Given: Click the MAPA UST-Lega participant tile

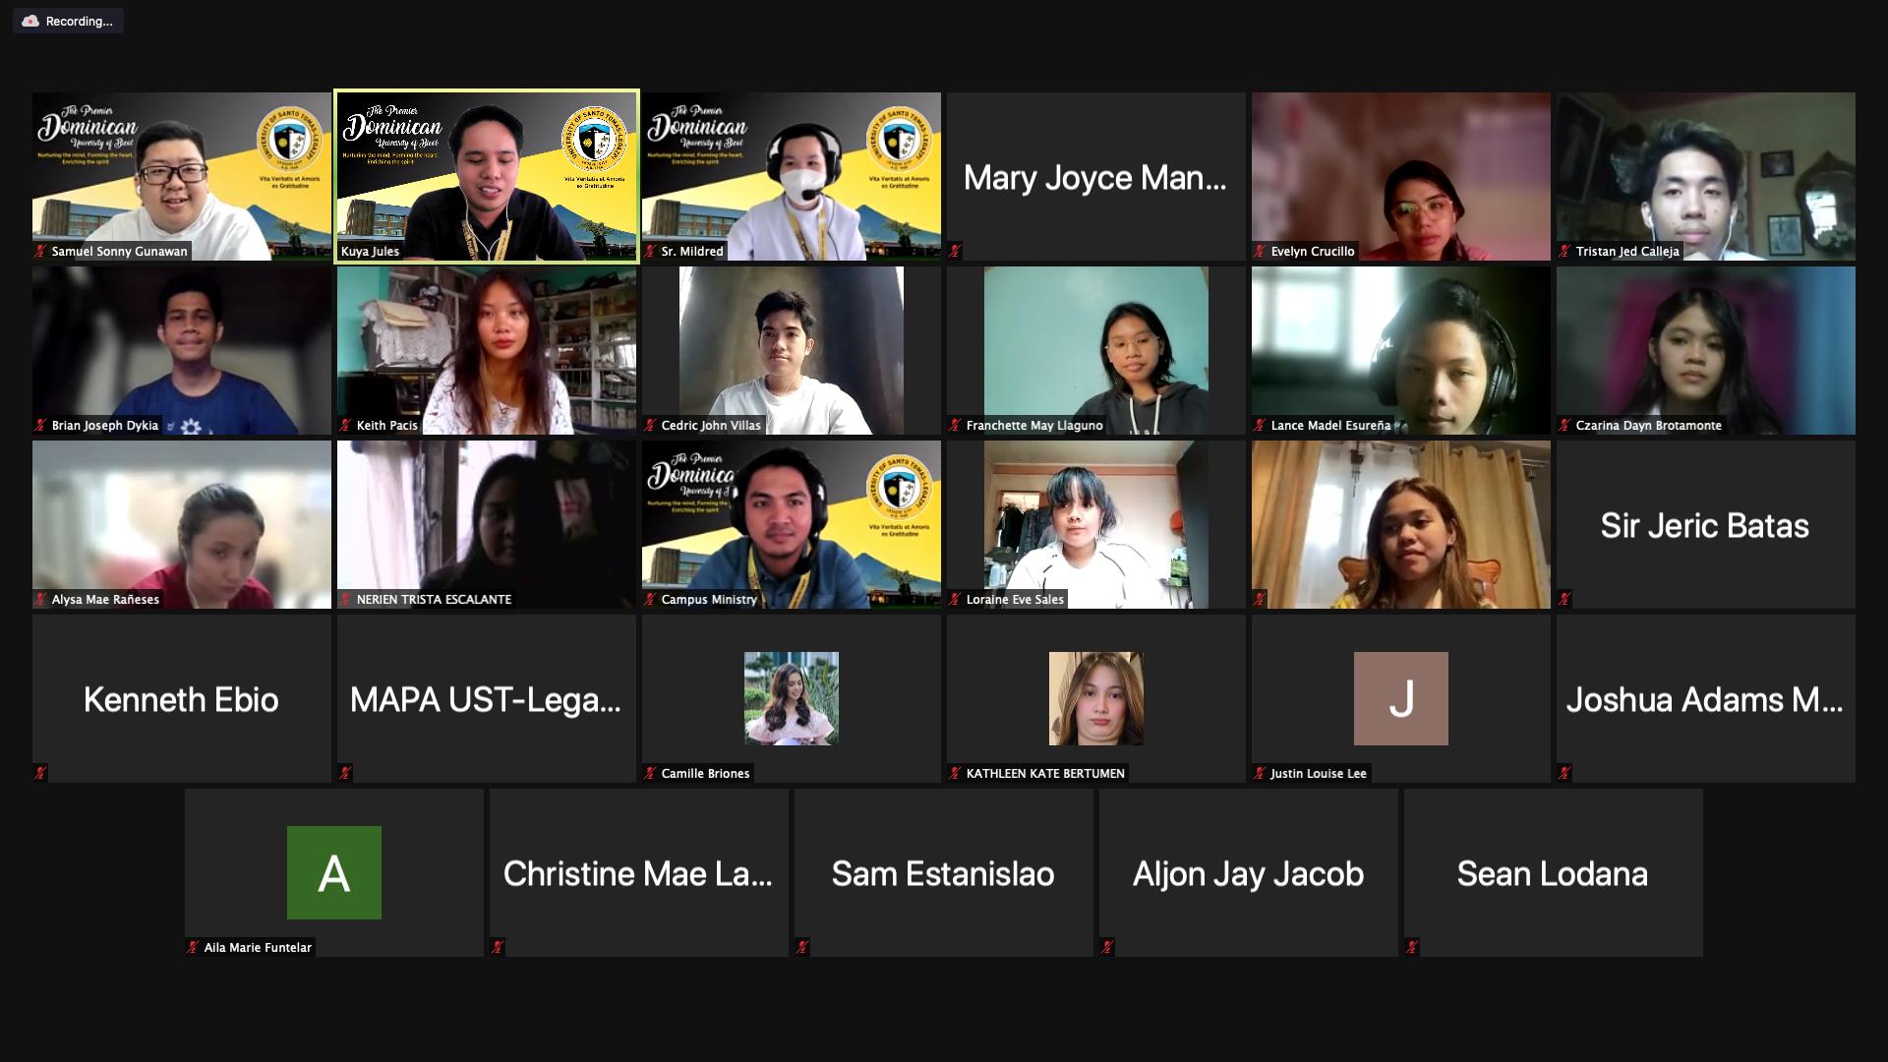Looking at the screenshot, I should [487, 699].
